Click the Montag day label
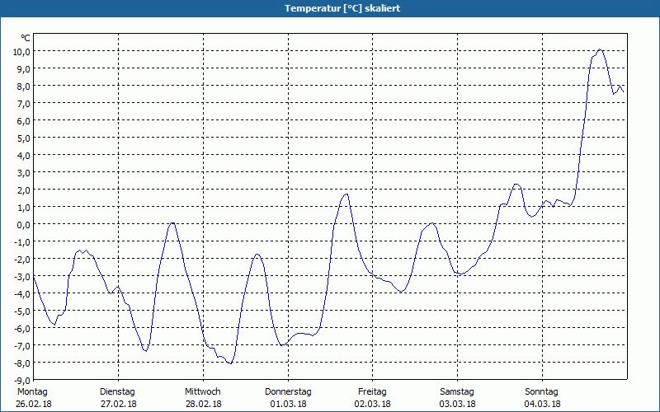 tap(32, 392)
